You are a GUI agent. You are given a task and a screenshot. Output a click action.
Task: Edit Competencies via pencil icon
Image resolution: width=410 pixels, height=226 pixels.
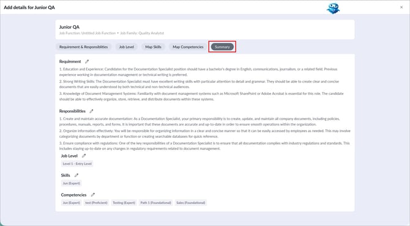coord(92,195)
